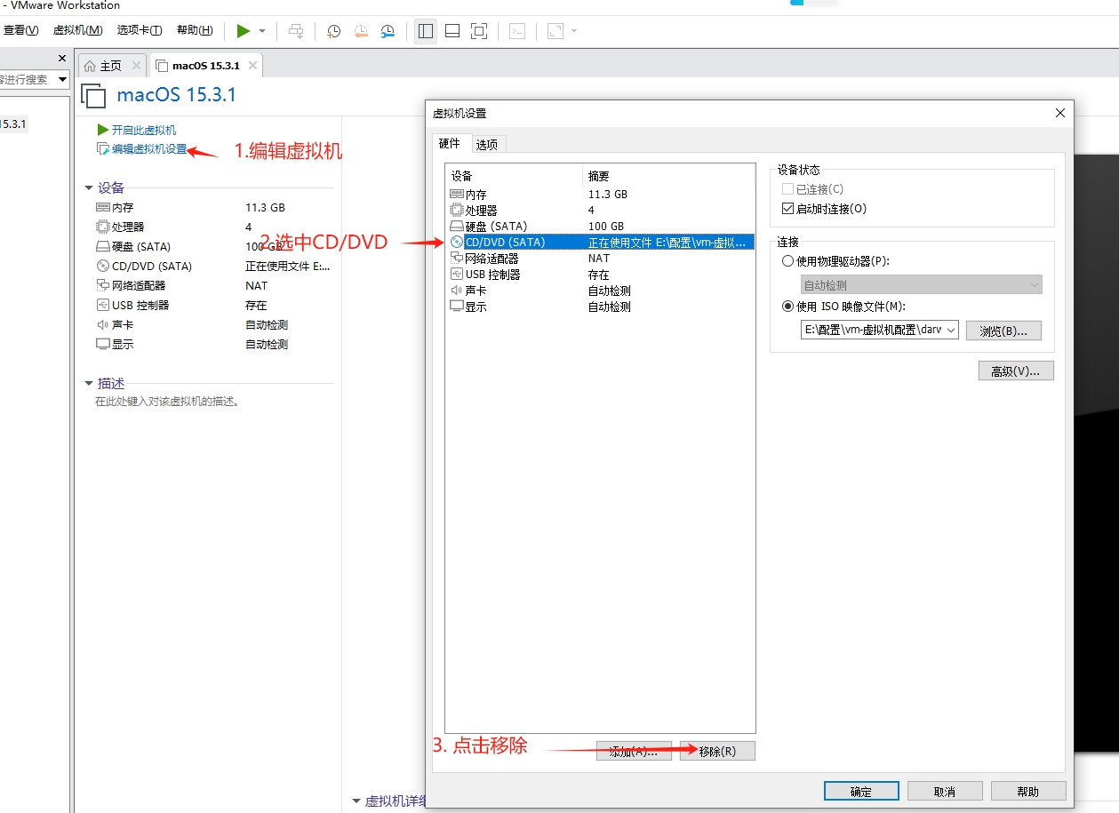This screenshot has width=1119, height=813.
Task: Select USB 控制器 row in settings dialog
Action: (x=600, y=275)
